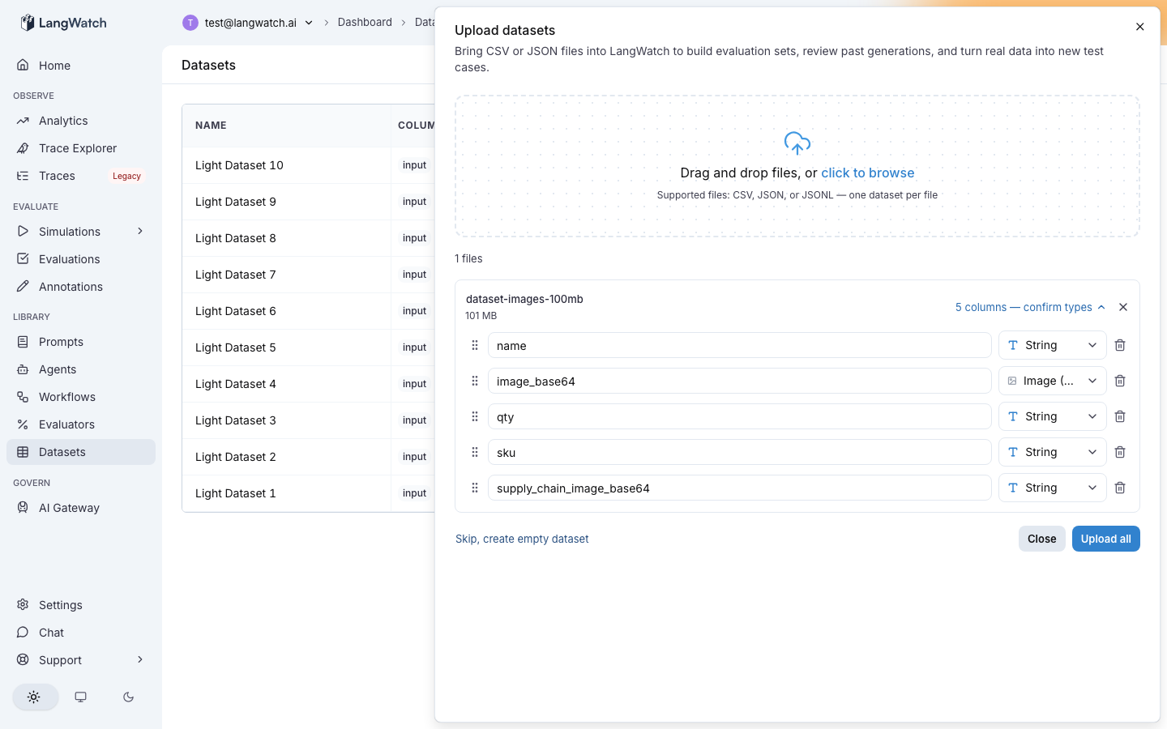This screenshot has height=729, width=1167.
Task: Open AI Gateway in the sidebar
Action: 81,508
